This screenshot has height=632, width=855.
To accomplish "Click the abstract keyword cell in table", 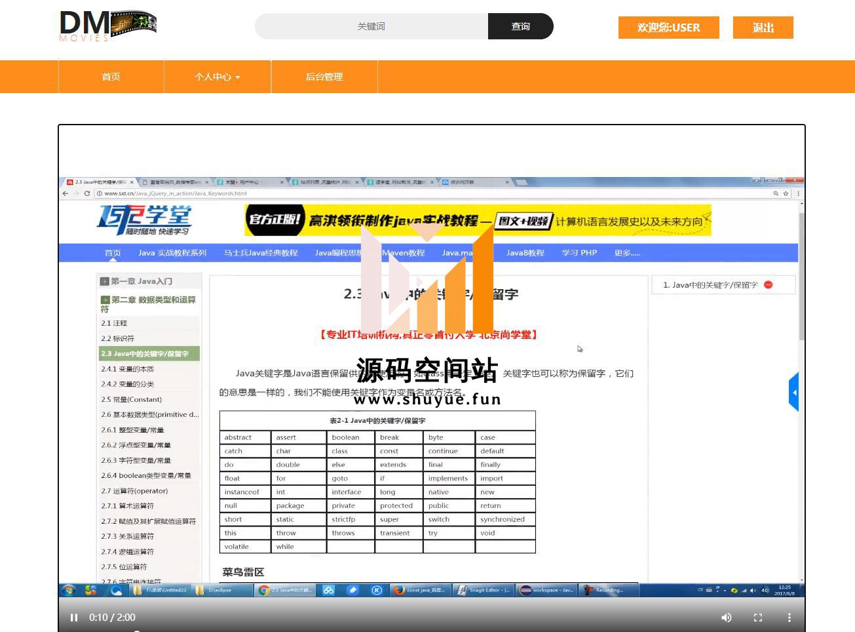I will (x=245, y=437).
